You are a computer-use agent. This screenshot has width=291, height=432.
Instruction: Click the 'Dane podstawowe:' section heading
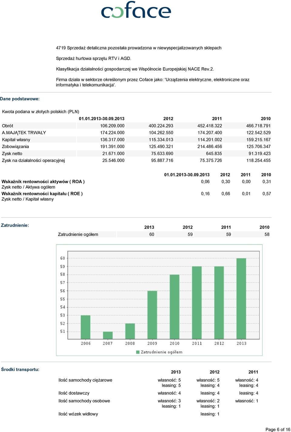pos(20,99)
